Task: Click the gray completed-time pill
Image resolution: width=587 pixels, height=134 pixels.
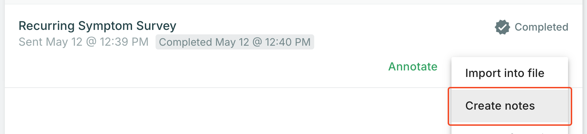Action: click(235, 42)
